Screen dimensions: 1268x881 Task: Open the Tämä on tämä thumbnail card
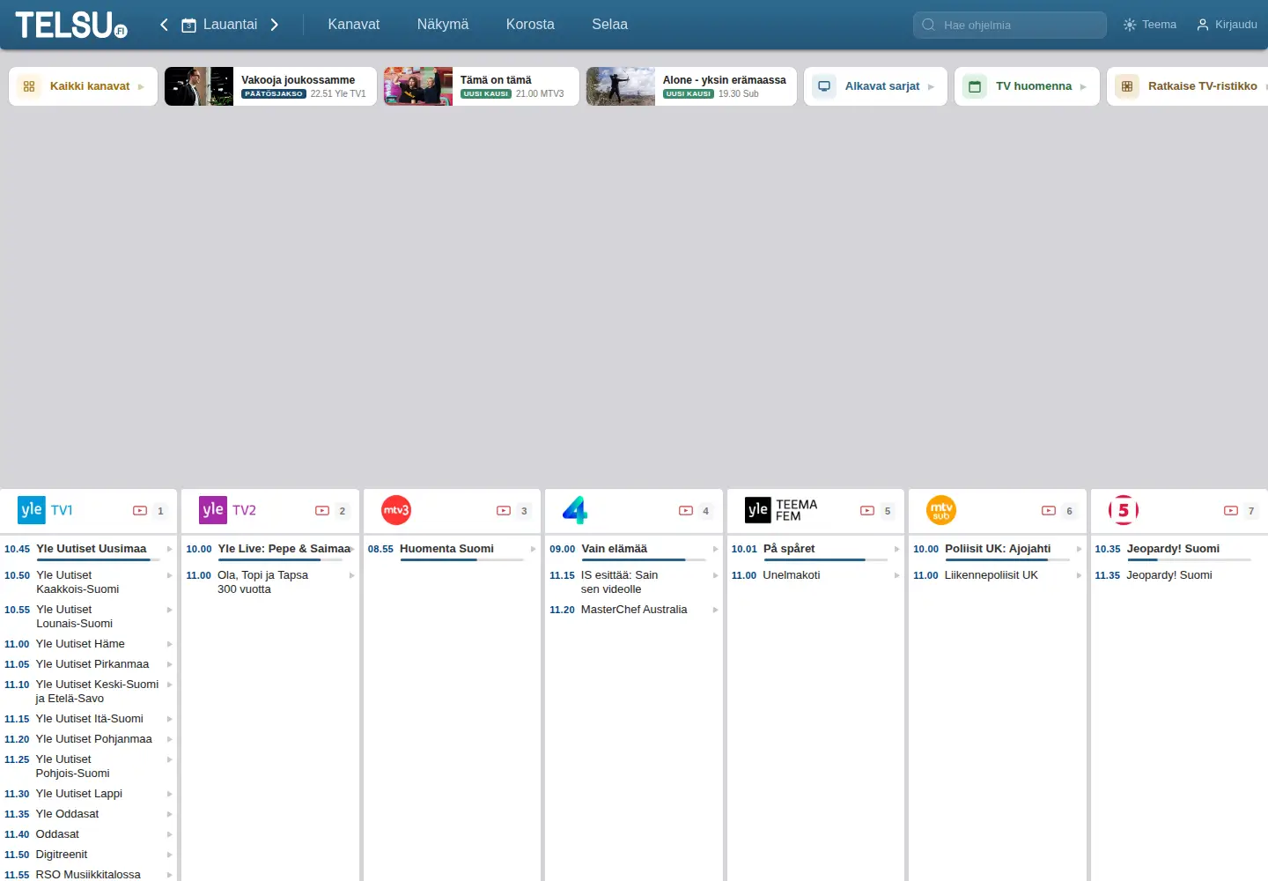pos(482,86)
